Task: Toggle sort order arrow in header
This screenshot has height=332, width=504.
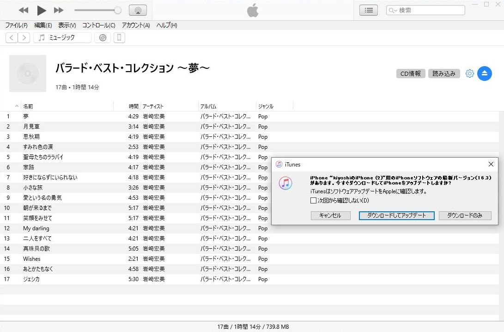Action: pyautogui.click(x=17, y=106)
